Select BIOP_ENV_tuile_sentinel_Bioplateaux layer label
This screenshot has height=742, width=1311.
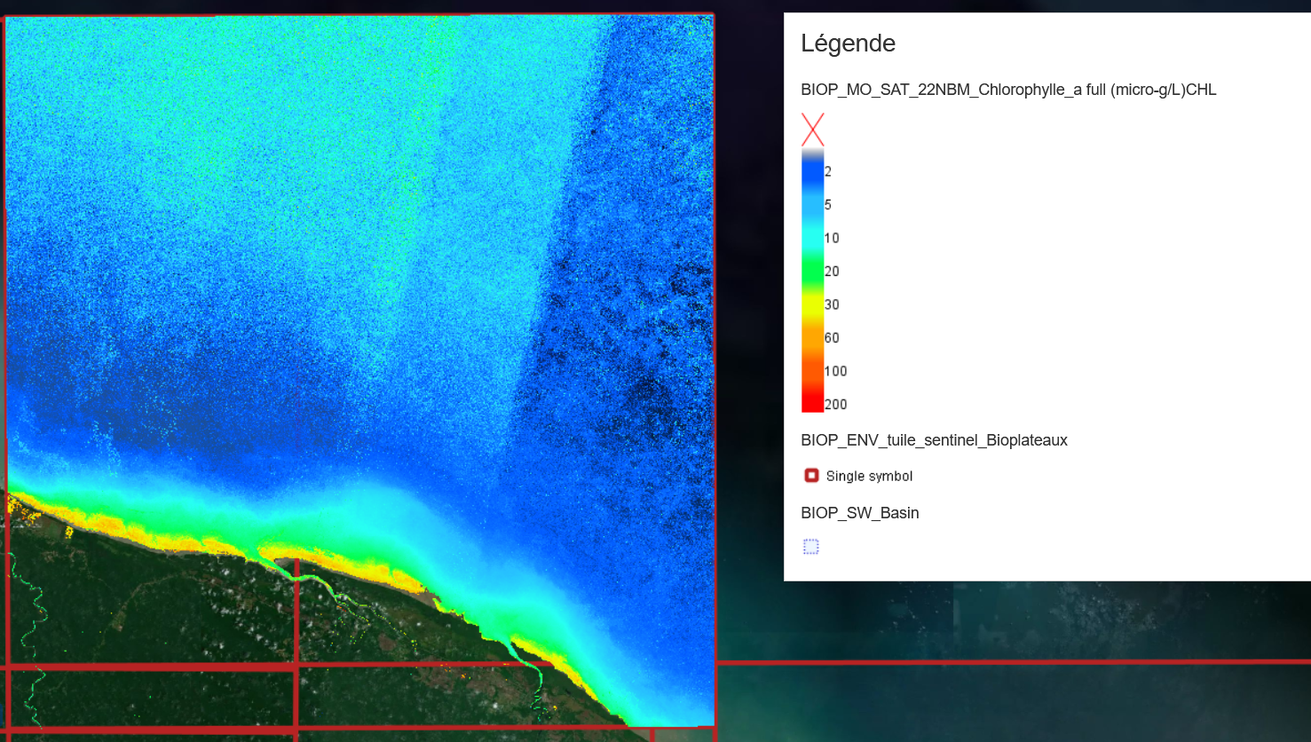pos(934,440)
